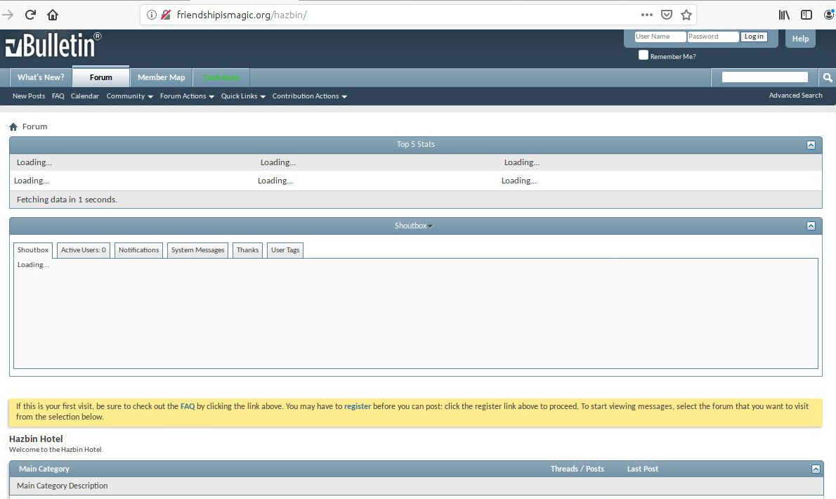The image size is (836, 499).
Task: Toggle the browser sidebar icon
Action: coord(806,15)
